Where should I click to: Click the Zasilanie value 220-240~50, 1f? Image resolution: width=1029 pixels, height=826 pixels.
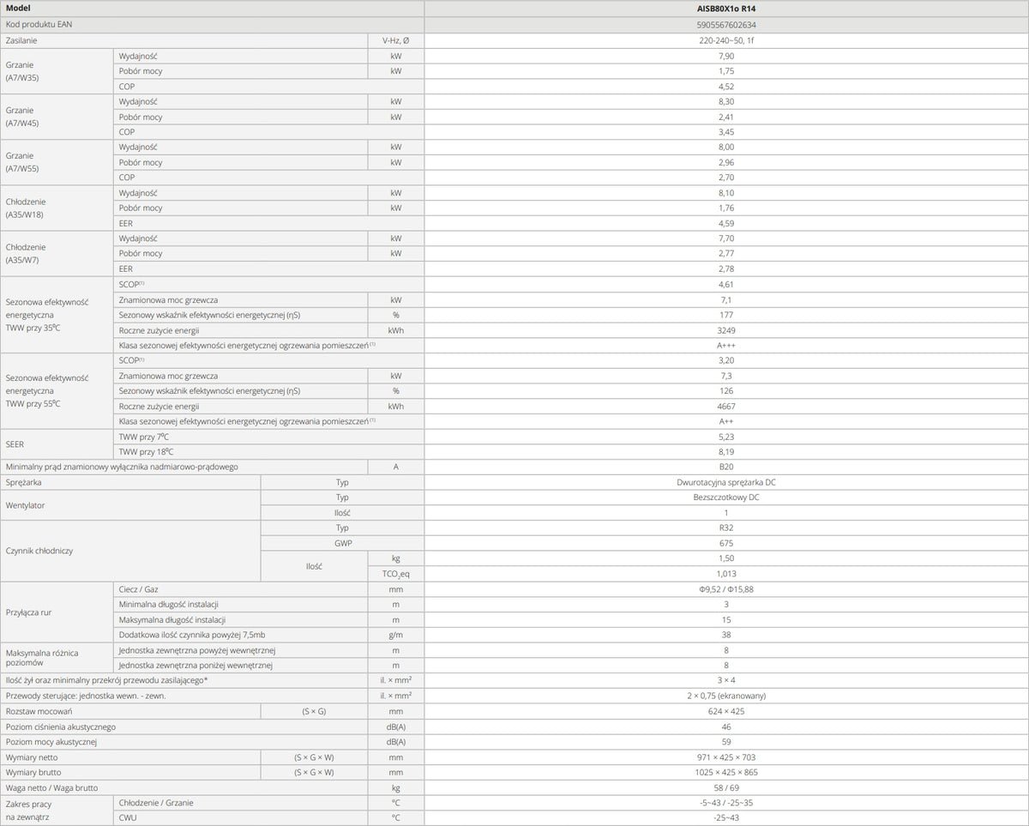726,40
